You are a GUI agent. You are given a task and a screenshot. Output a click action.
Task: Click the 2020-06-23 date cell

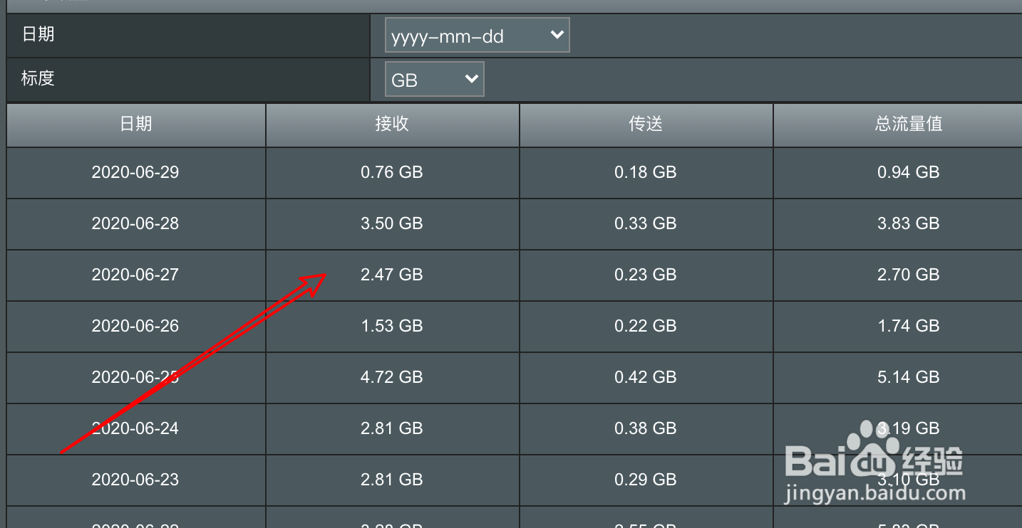point(135,480)
